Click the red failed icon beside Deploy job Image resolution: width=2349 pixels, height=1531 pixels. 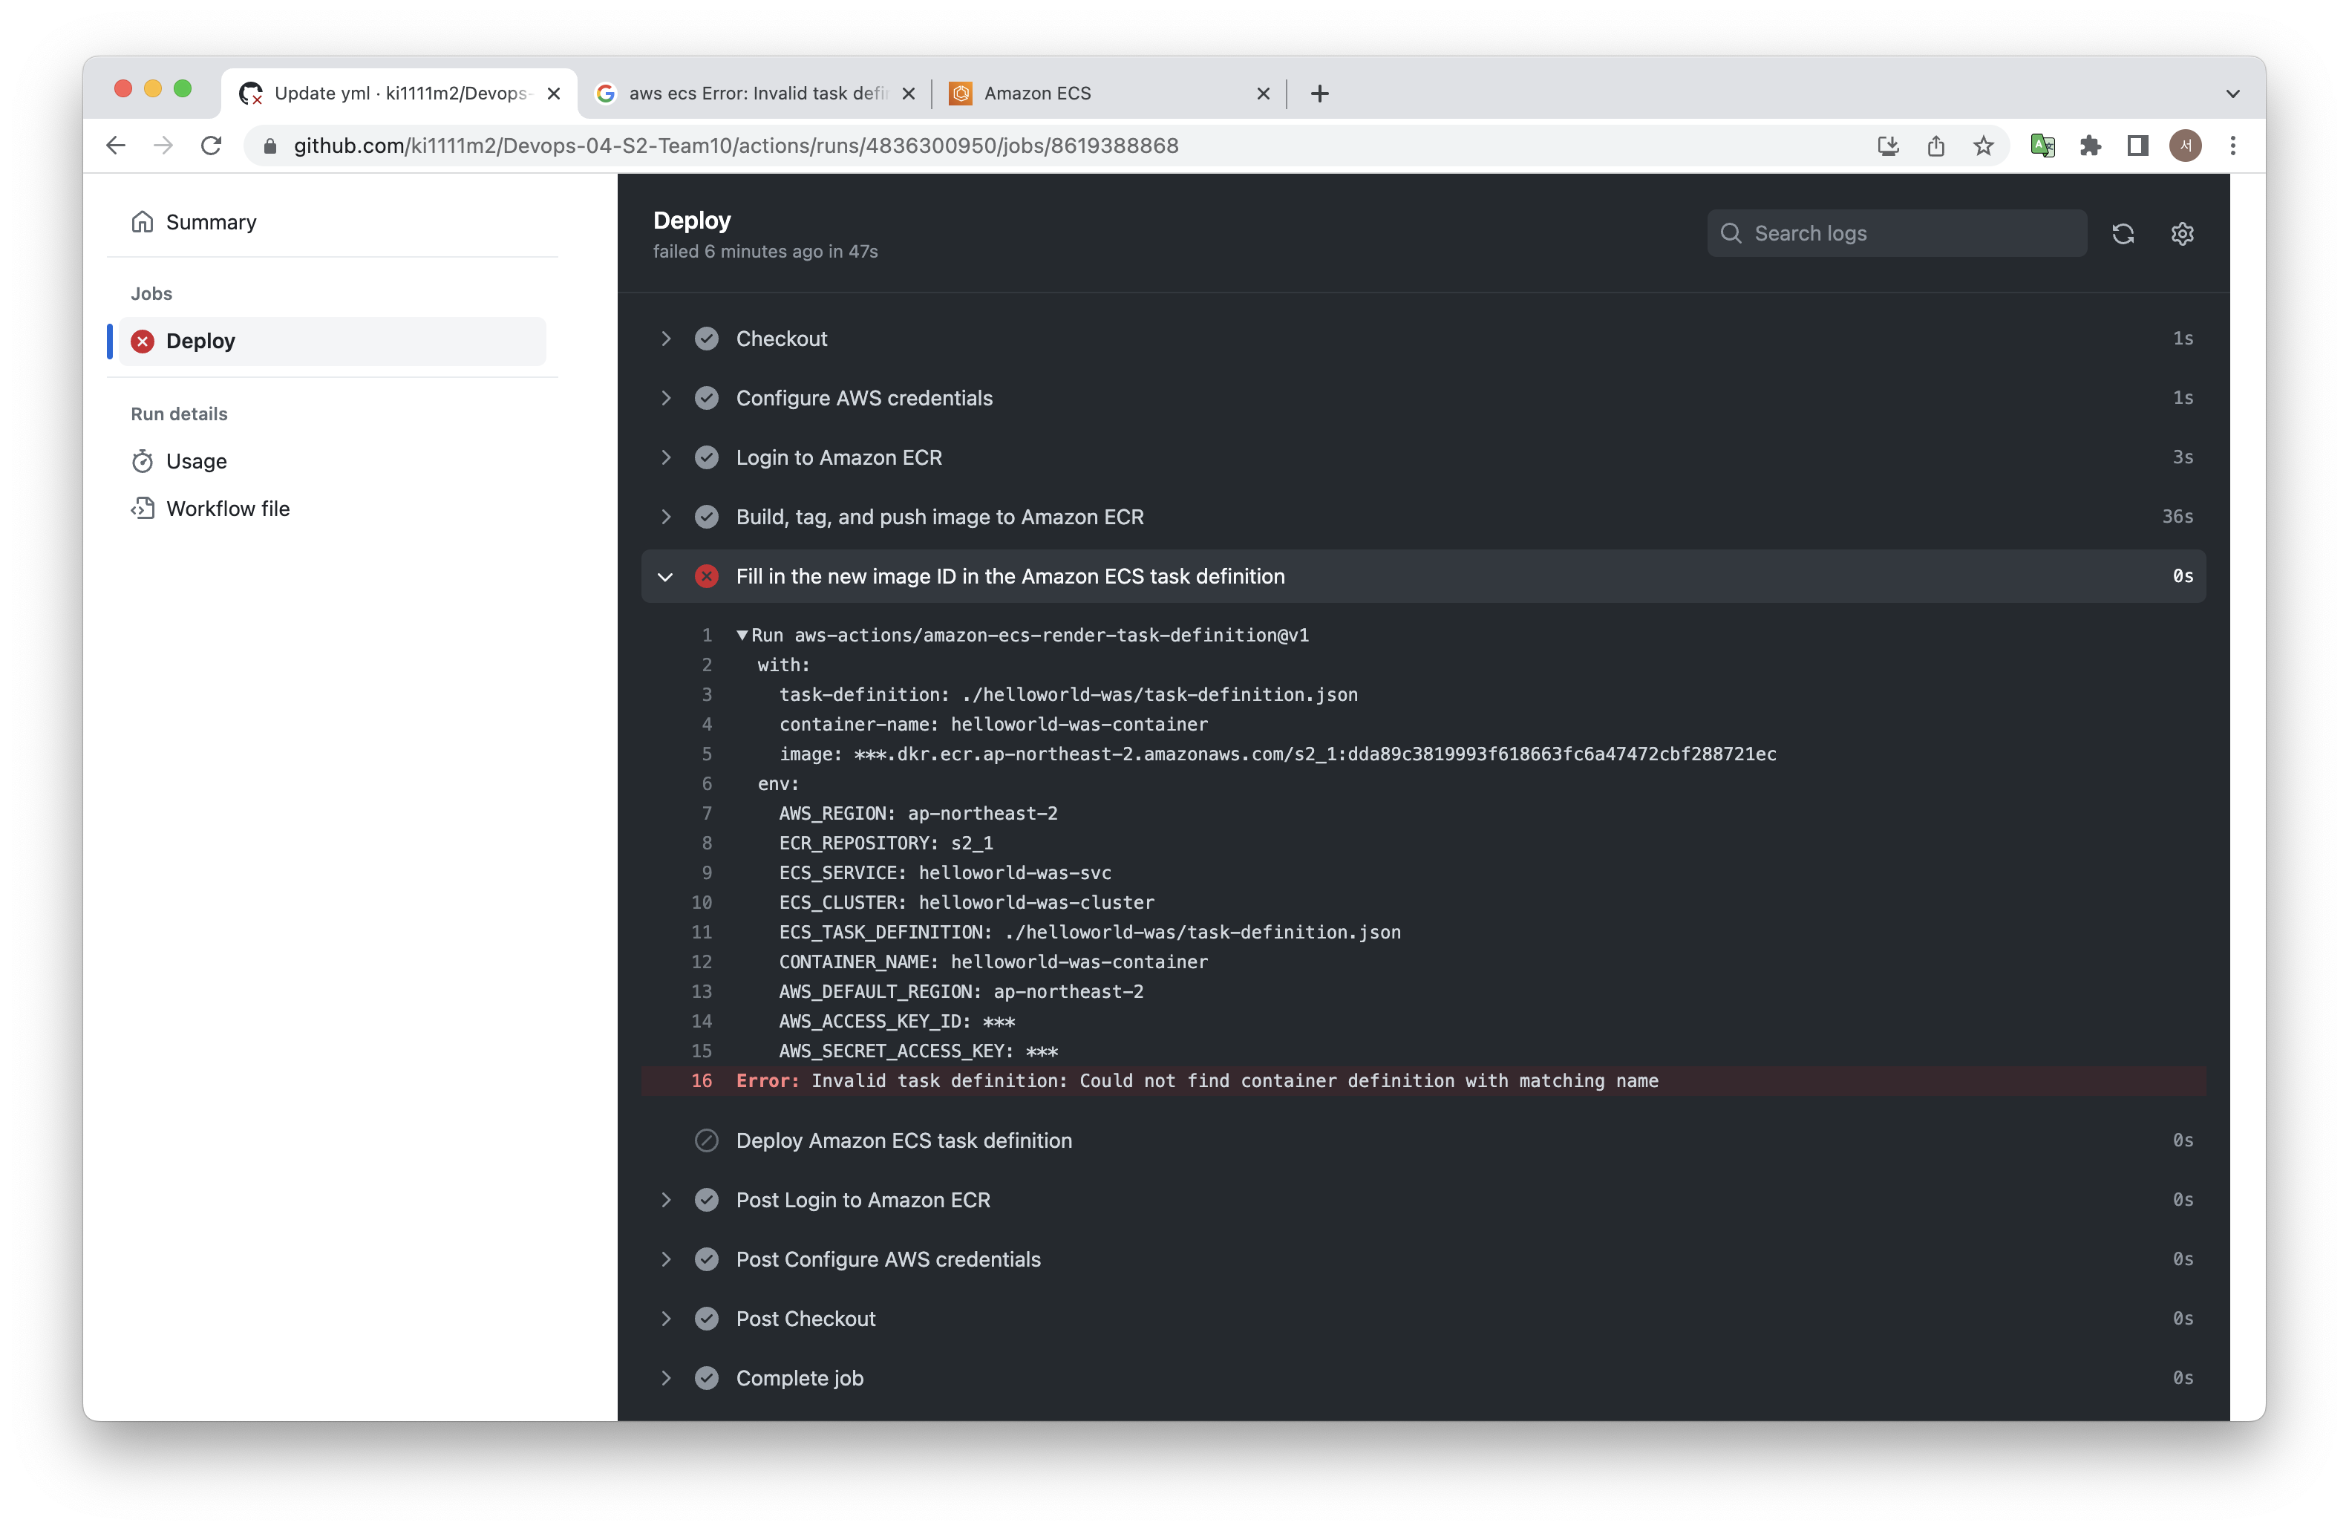tap(143, 342)
